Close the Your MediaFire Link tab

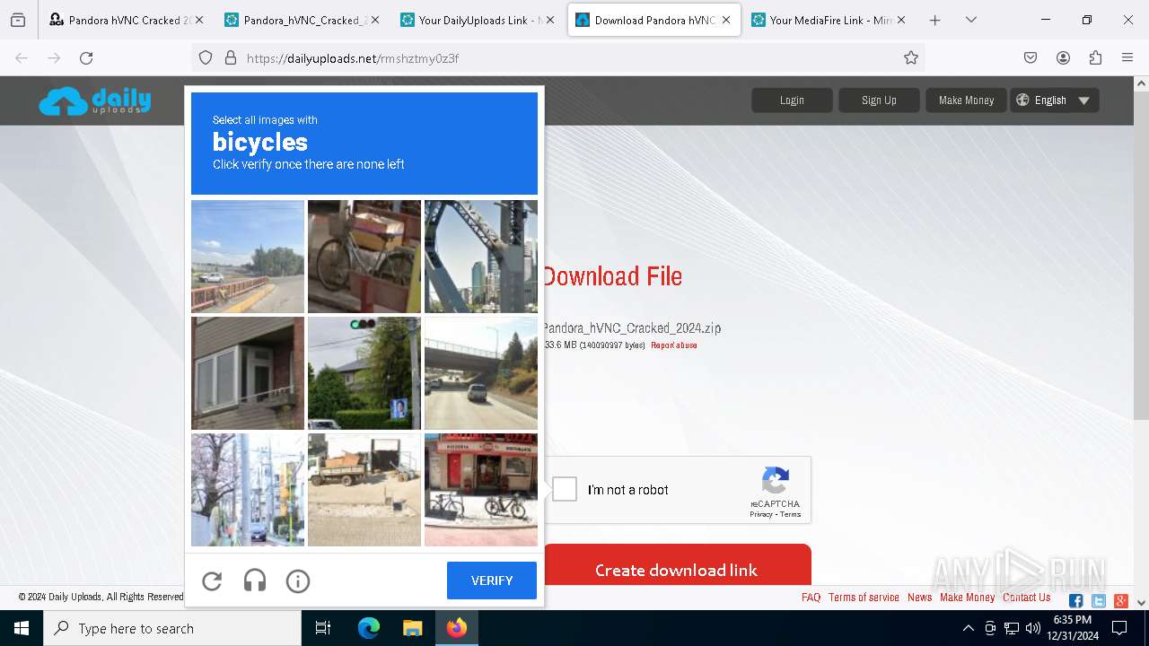(x=900, y=20)
